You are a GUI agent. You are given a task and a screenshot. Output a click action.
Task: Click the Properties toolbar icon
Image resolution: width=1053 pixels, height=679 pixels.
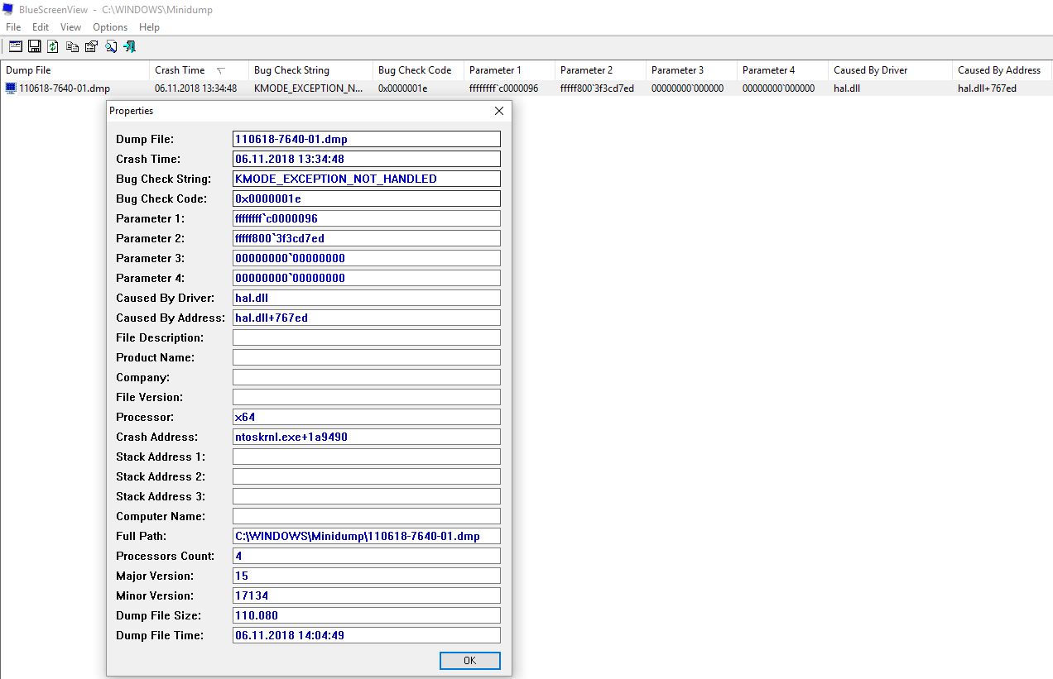92,46
